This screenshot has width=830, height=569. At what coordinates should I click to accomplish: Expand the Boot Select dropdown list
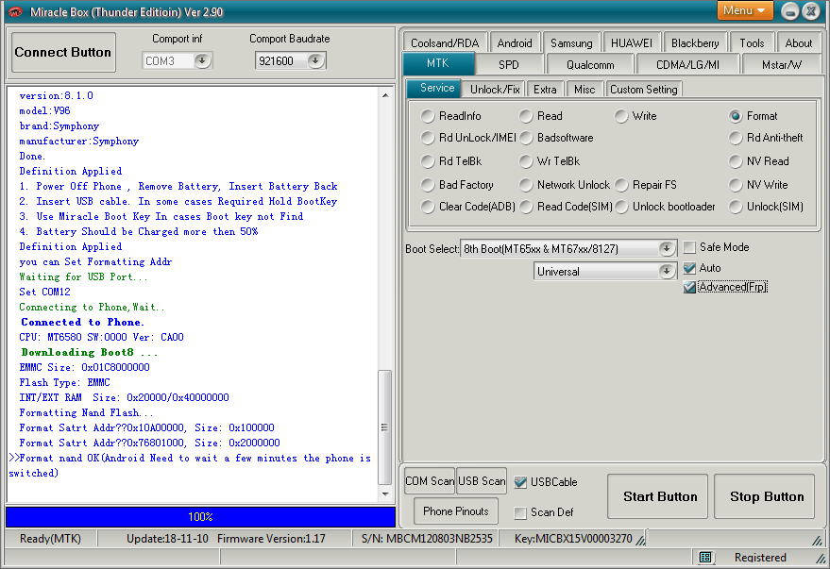click(x=667, y=248)
